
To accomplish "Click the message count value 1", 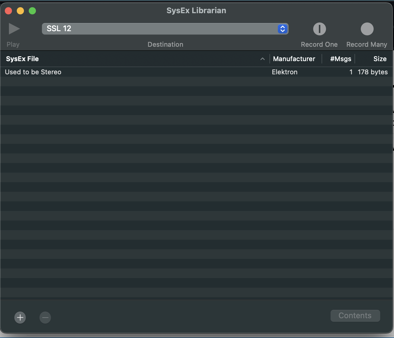I will pos(351,72).
